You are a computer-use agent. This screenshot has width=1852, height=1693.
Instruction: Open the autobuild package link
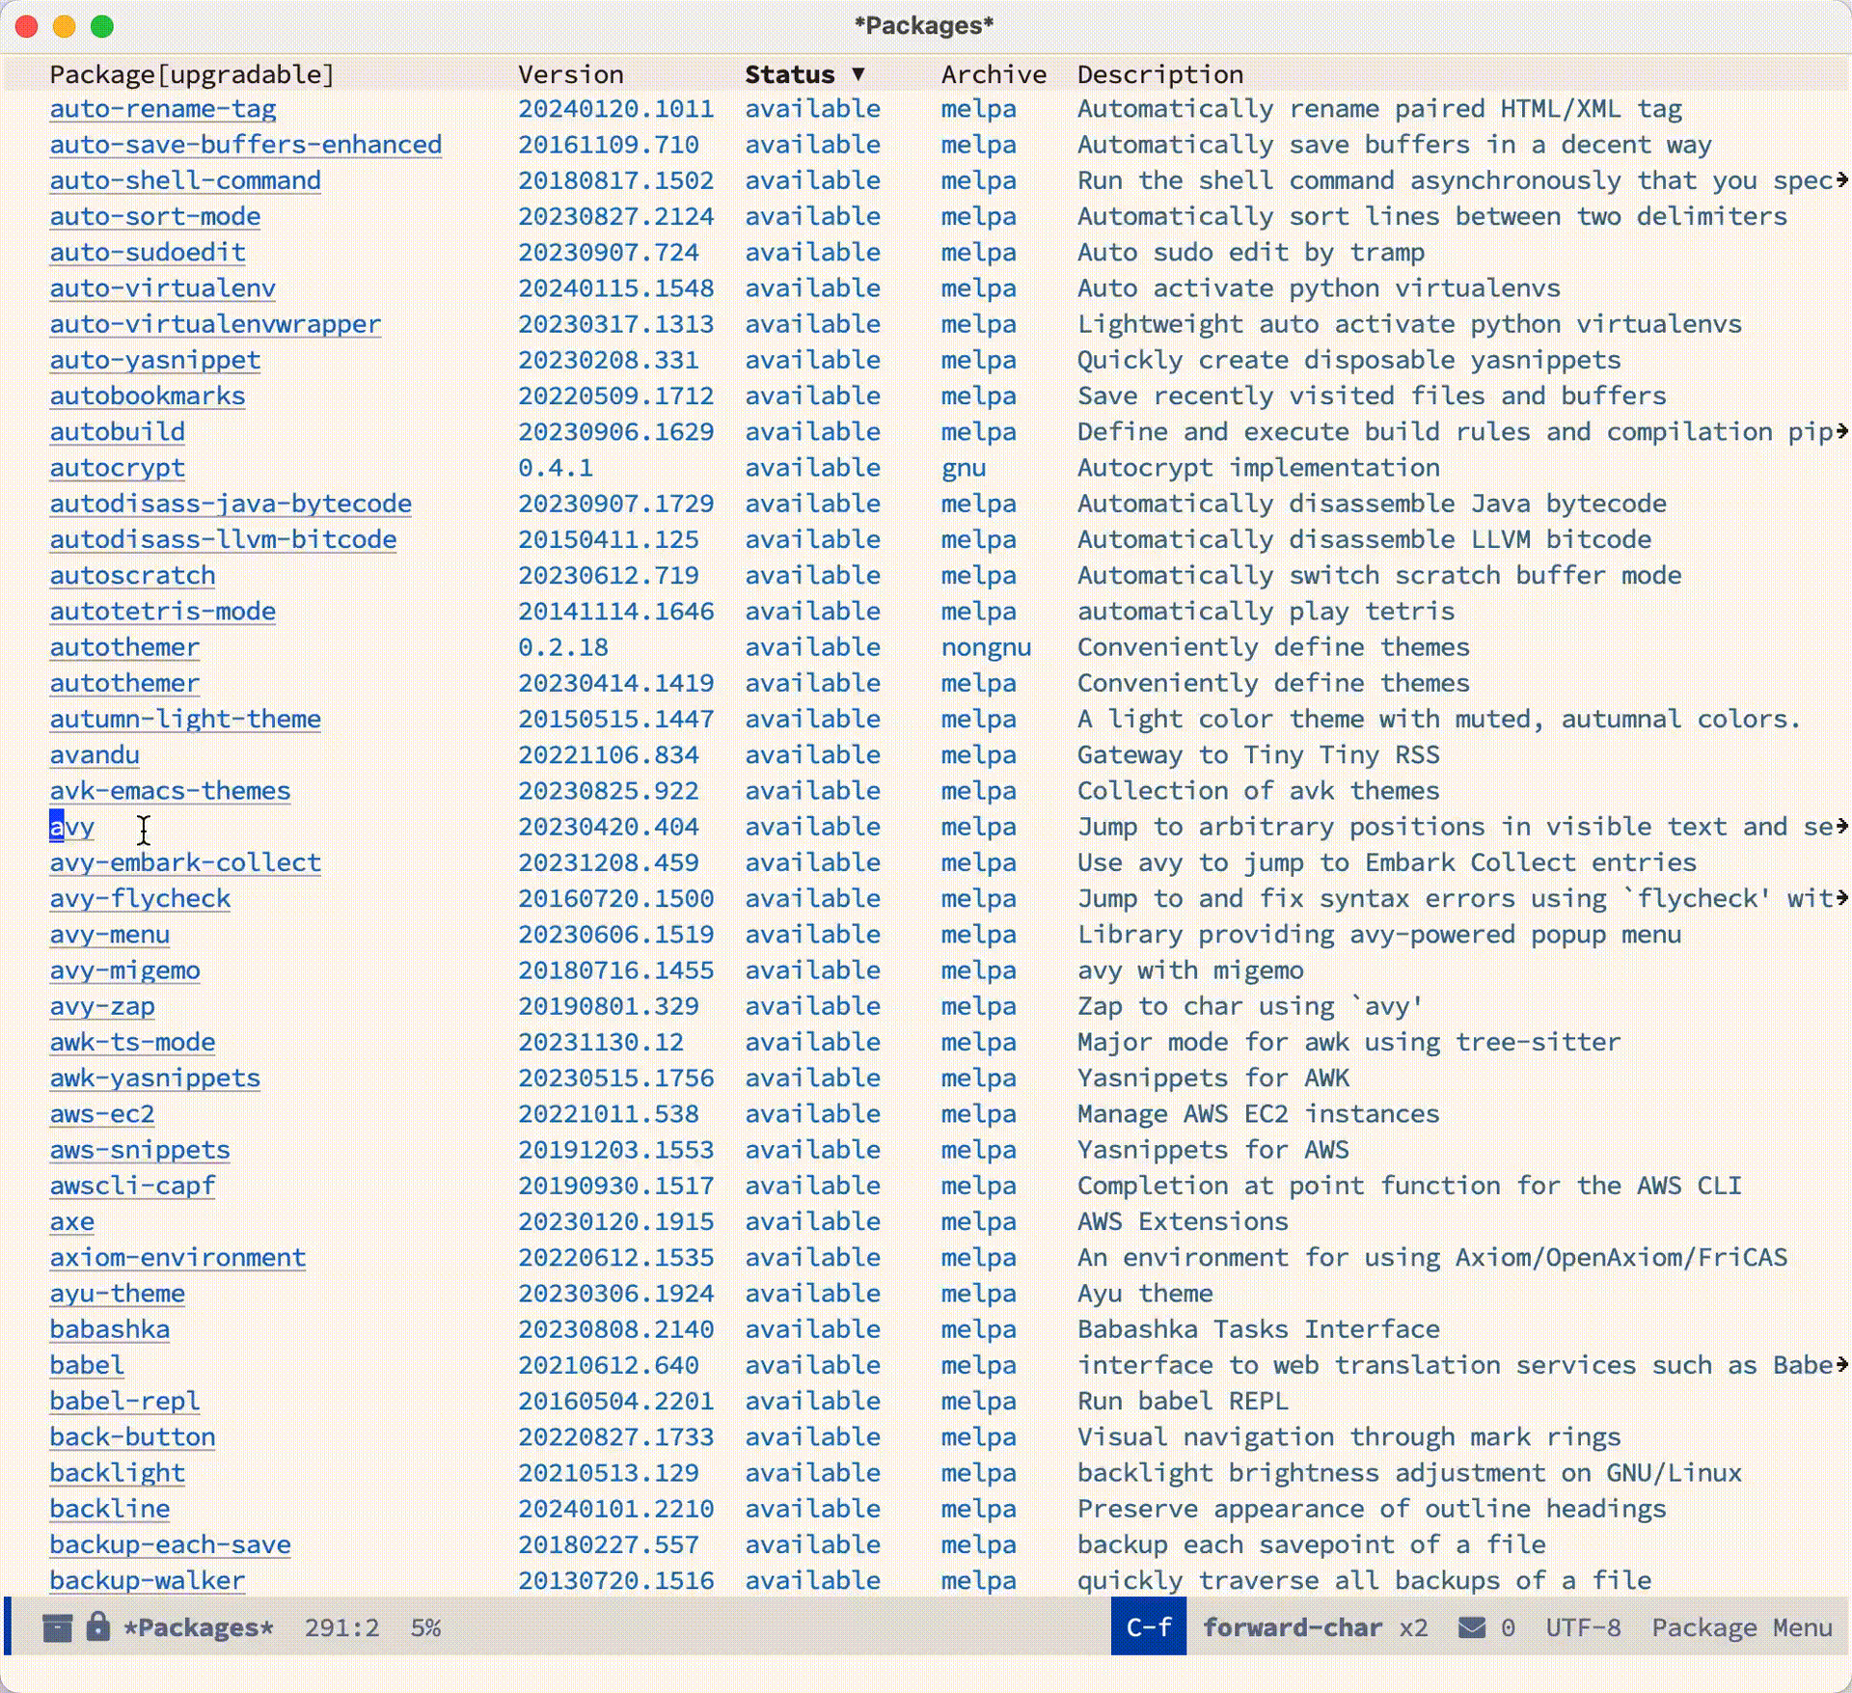(118, 431)
